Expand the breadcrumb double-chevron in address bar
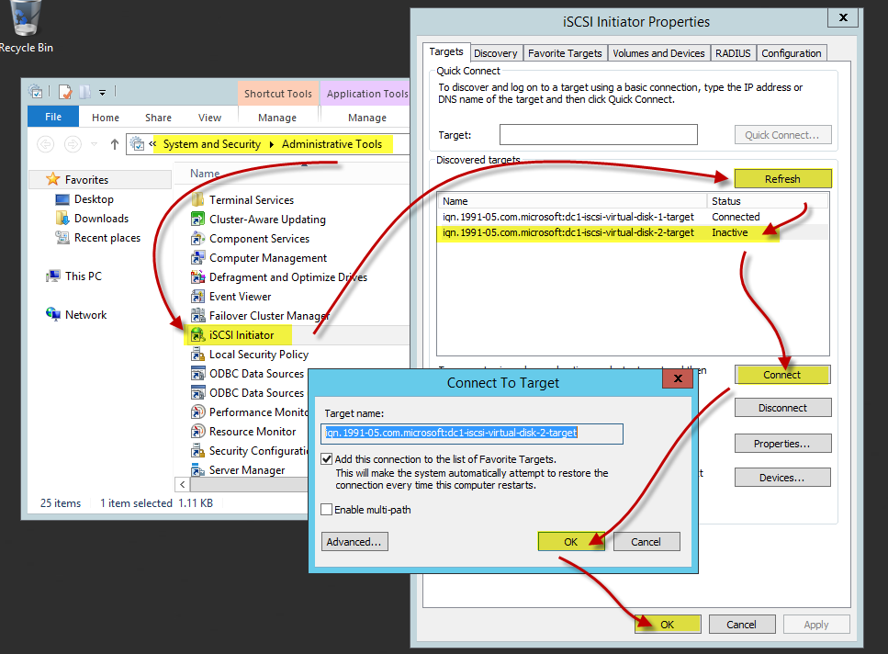The width and height of the screenshot is (888, 654). [x=152, y=144]
